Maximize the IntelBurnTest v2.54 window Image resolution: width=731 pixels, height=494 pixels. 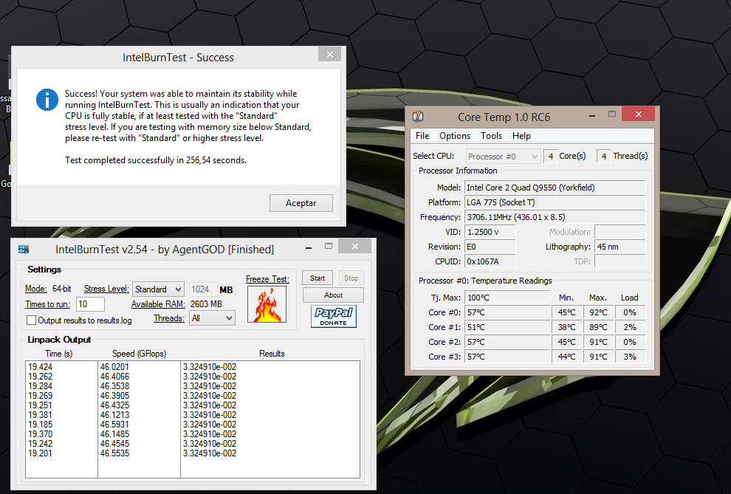tap(330, 247)
